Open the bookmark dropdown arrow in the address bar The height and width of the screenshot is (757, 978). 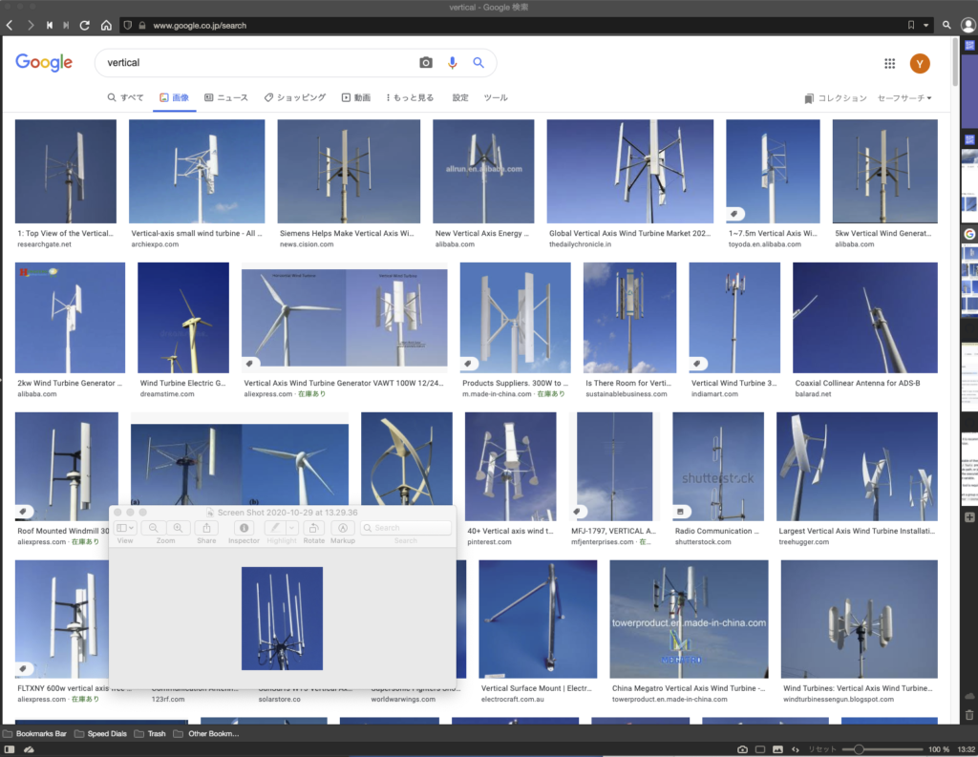[x=925, y=25]
